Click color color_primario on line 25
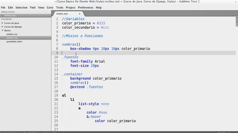The width and height of the screenshot is (238, 133). coord(115,121)
